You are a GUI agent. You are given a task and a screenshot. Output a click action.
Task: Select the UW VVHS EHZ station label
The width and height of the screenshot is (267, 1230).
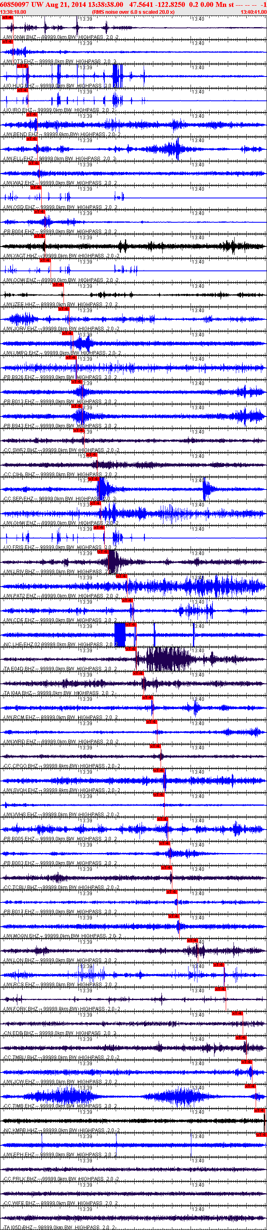coord(61,815)
